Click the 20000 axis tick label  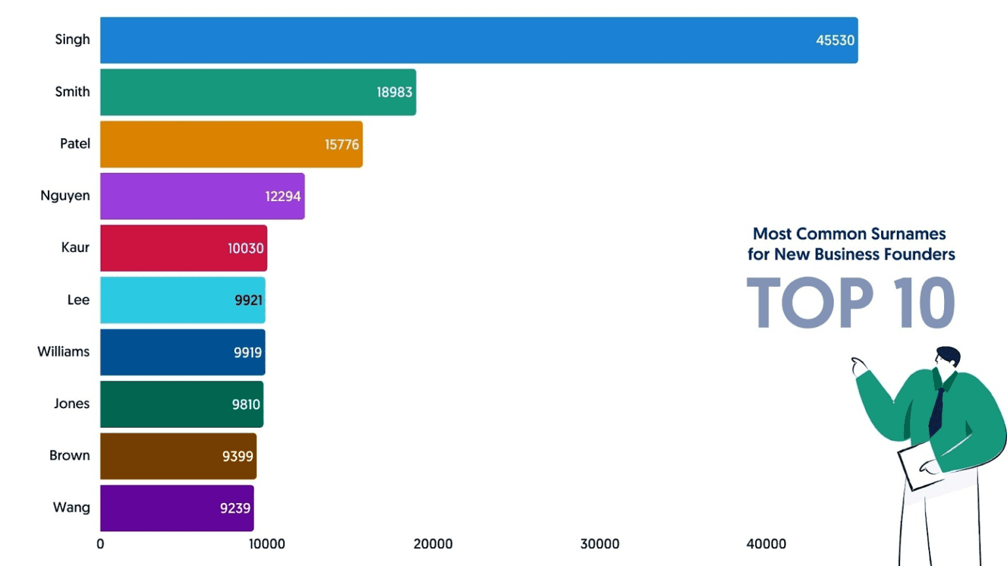(433, 544)
